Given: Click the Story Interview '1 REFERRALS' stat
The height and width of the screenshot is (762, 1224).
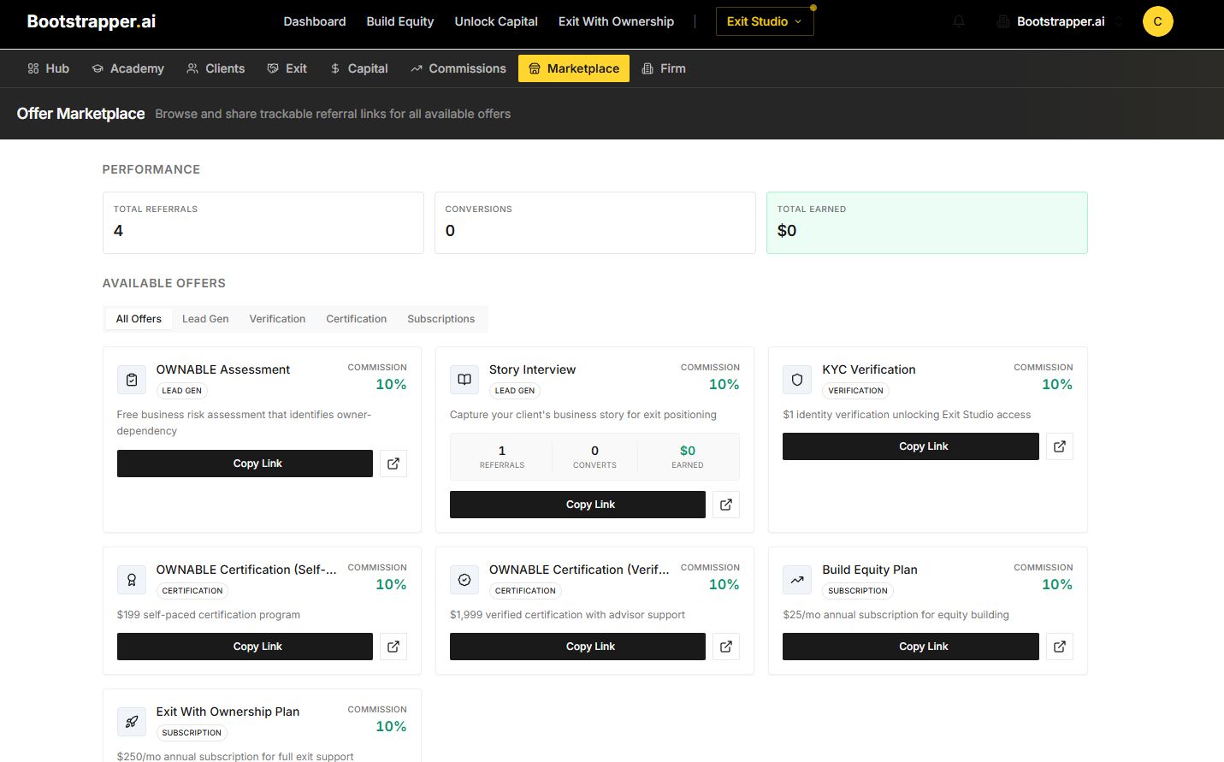Looking at the screenshot, I should (502, 457).
